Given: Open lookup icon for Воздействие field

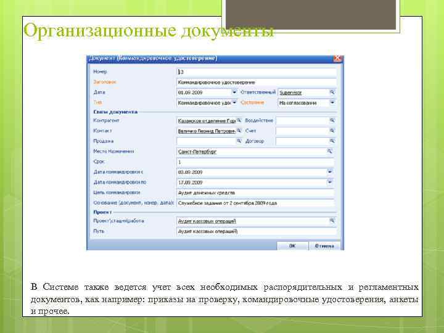Looking at the screenshot, I should pos(332,121).
